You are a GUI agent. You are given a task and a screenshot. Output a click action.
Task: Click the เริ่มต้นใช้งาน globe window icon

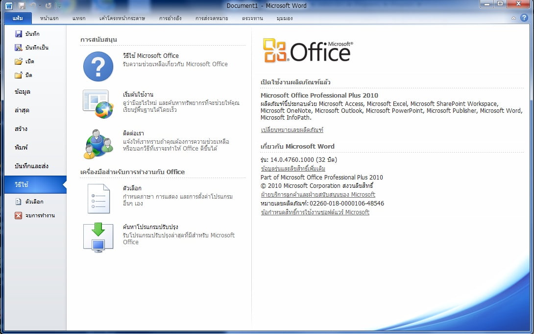coord(98,104)
